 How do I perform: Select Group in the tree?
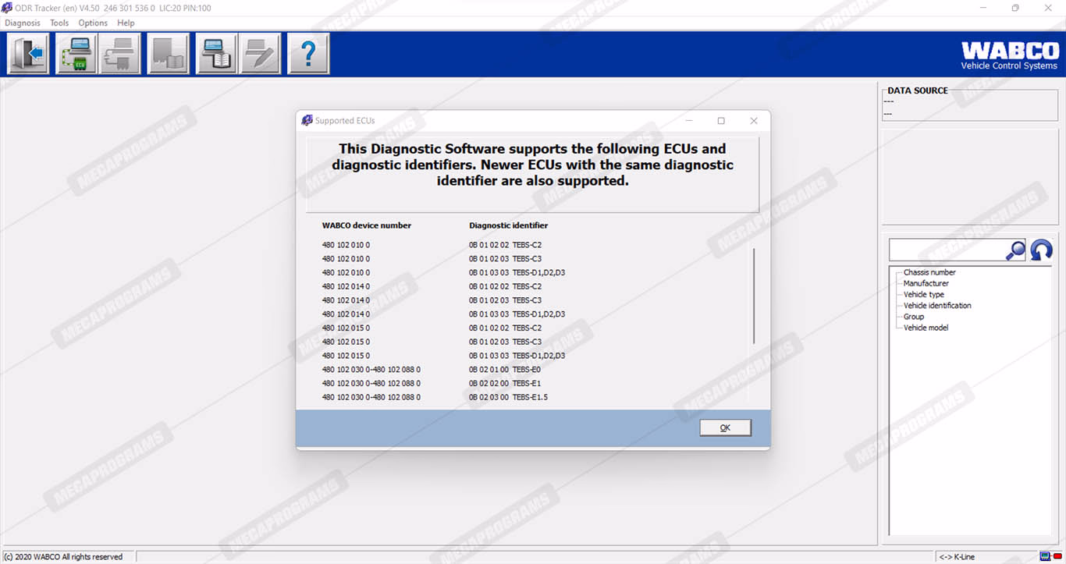point(914,317)
